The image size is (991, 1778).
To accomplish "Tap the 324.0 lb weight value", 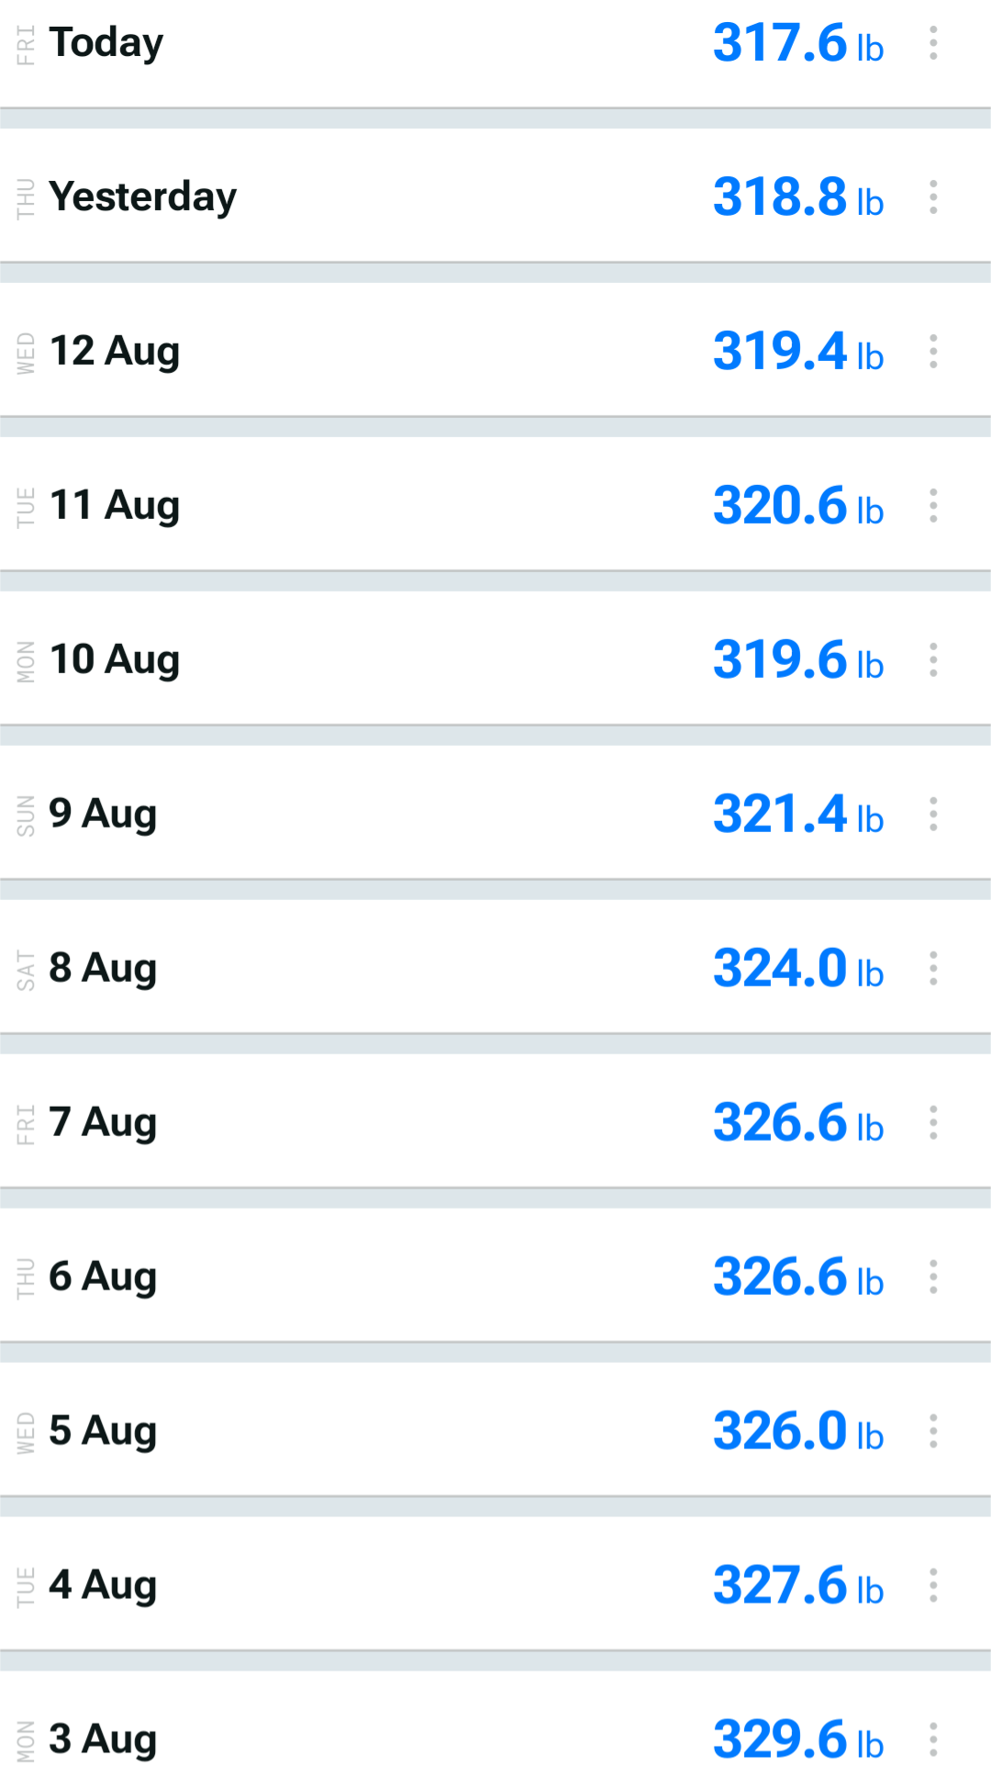I will 798,969.
